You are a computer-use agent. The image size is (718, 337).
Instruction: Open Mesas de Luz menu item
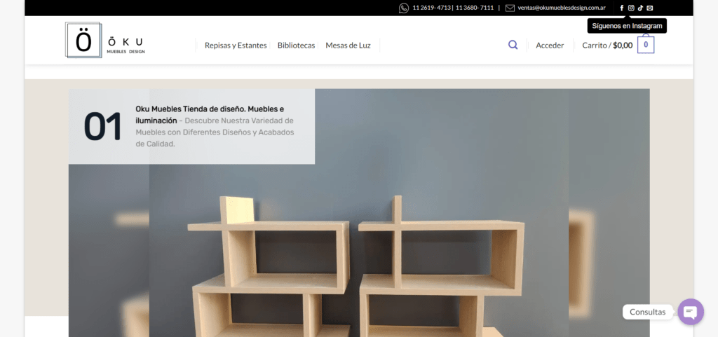point(348,46)
